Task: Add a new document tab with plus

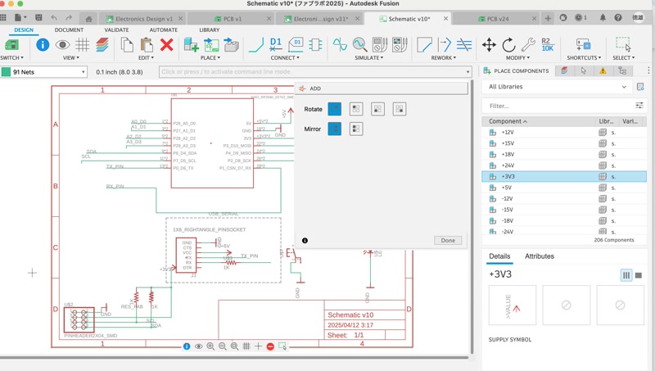Action: click(x=548, y=18)
